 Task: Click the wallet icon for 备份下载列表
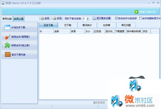coord(8,55)
